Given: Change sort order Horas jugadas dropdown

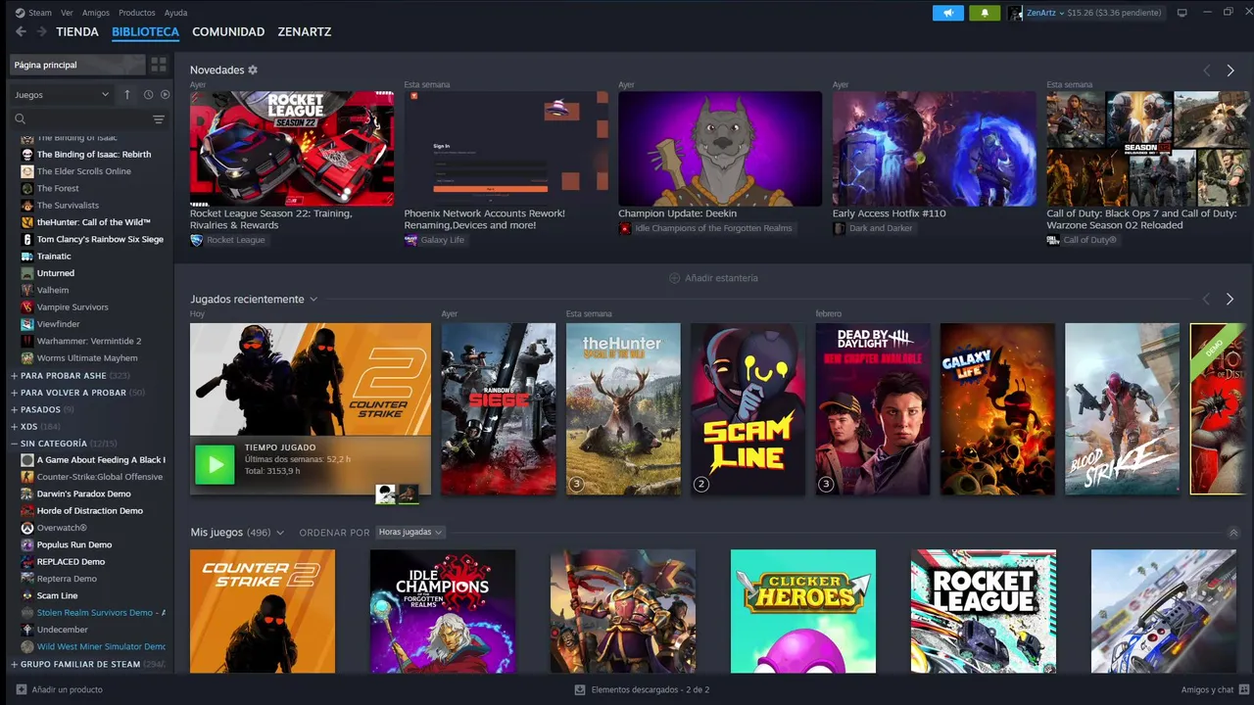Looking at the screenshot, I should point(410,533).
